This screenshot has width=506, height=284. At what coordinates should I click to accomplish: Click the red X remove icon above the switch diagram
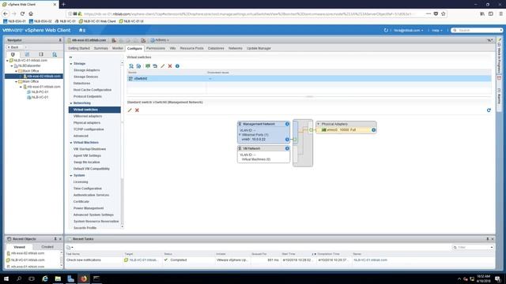coord(137,110)
